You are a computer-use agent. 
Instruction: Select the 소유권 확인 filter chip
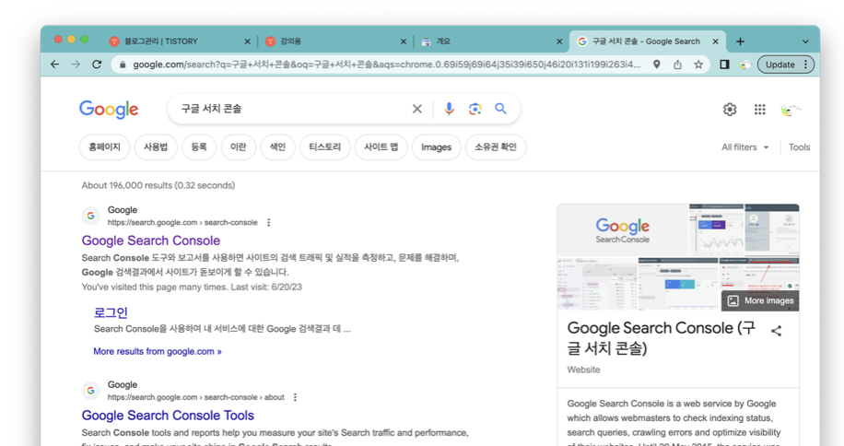[496, 147]
